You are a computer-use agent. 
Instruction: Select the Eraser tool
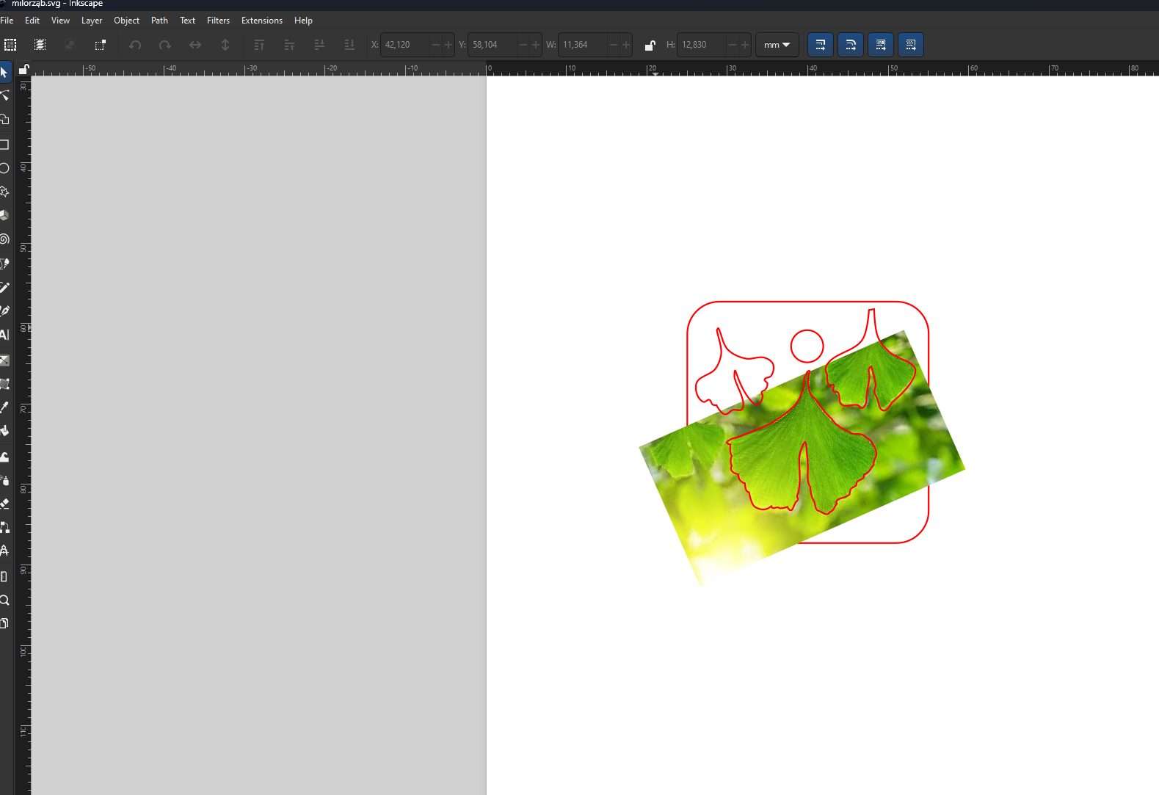(x=4, y=504)
